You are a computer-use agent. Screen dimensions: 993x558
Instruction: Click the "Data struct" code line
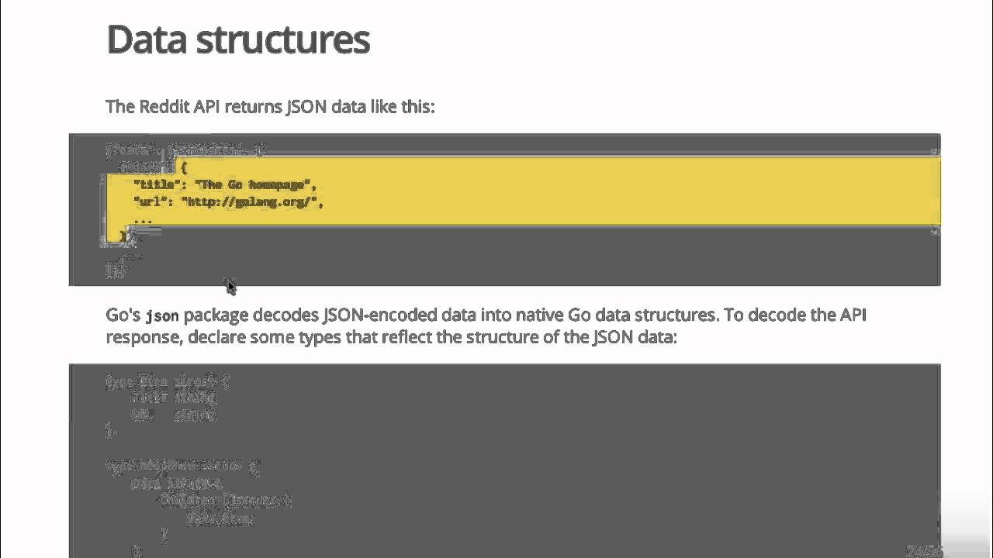coord(177,483)
